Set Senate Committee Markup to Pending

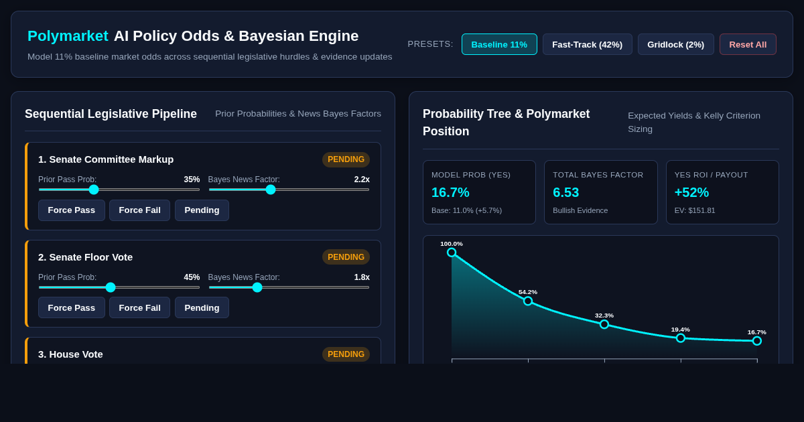(x=202, y=210)
